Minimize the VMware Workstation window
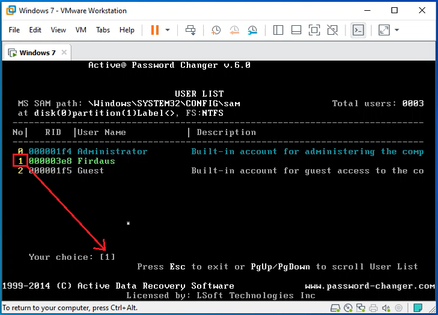This screenshot has width=438, height=315. click(x=367, y=10)
